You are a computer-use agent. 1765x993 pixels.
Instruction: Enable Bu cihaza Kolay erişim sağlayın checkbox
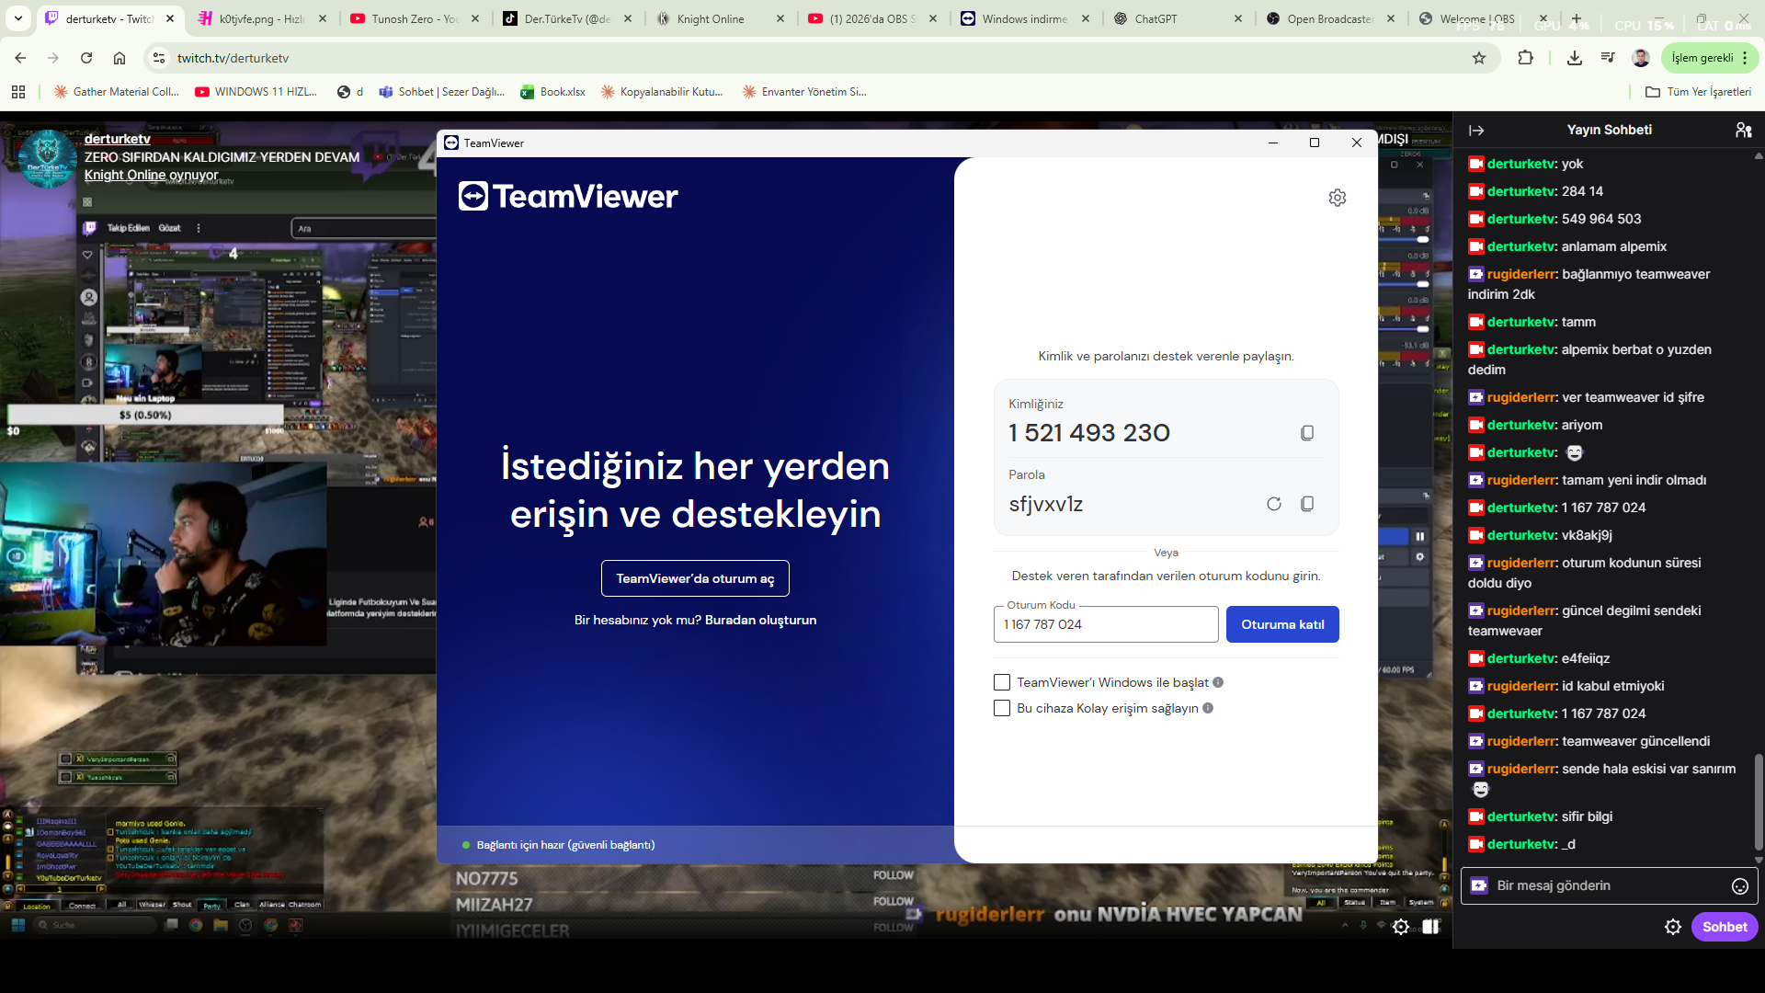(x=1002, y=708)
